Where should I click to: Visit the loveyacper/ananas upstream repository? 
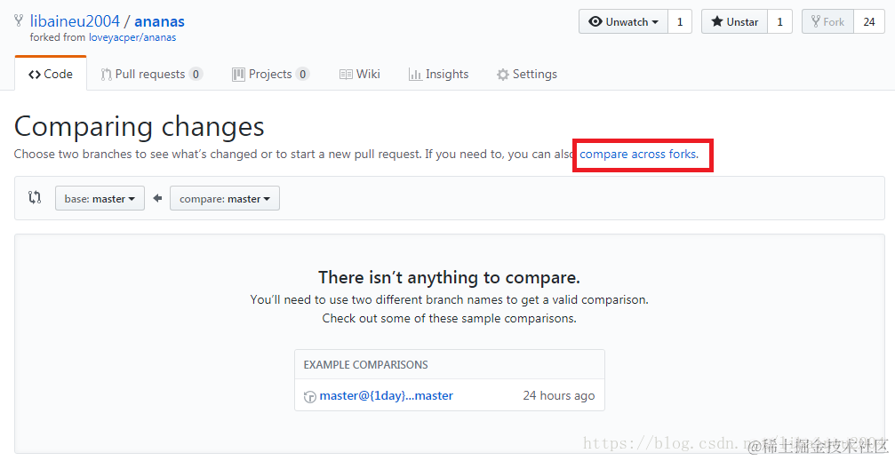[x=132, y=37]
